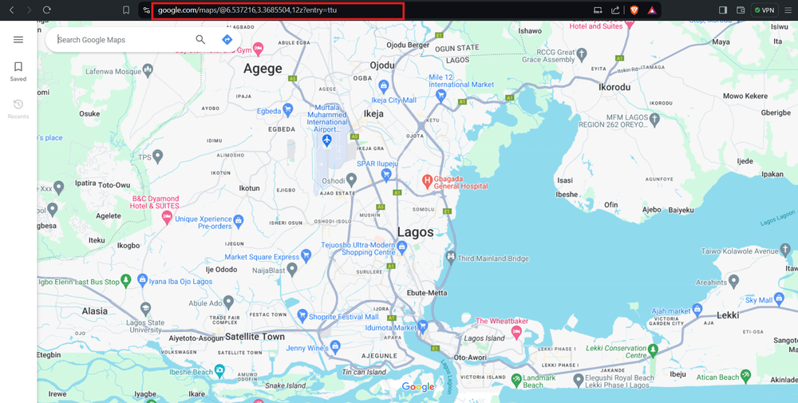Bookmark this page in browser toolbar
798x403 pixels.
click(126, 10)
